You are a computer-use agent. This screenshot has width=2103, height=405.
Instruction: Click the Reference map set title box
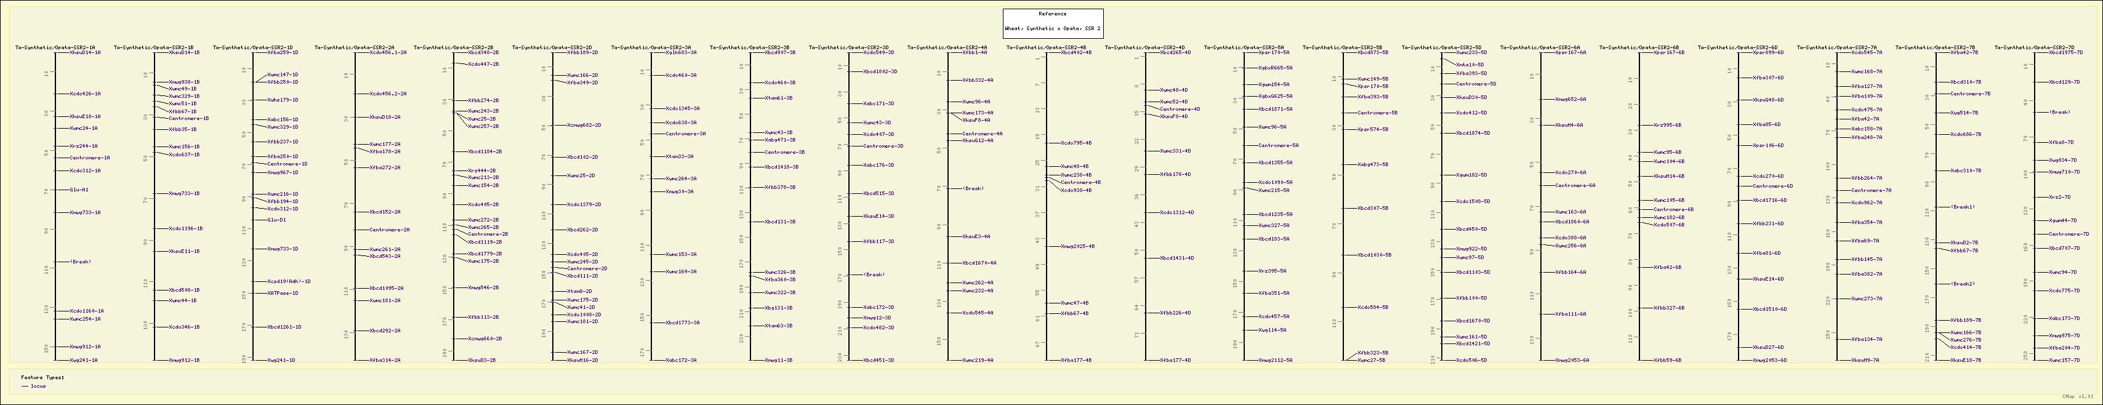click(1052, 23)
